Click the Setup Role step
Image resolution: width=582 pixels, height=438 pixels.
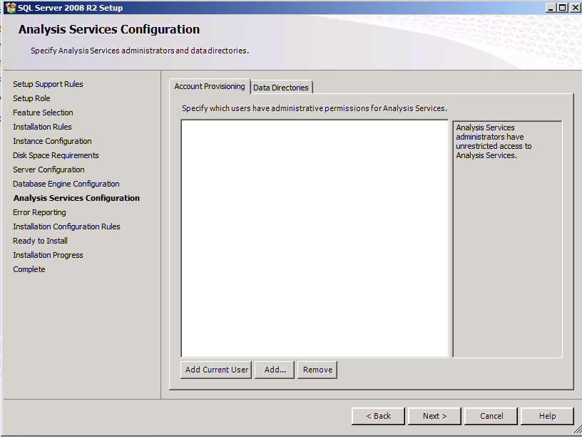31,98
